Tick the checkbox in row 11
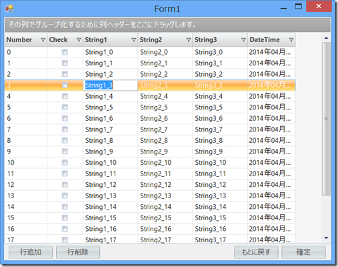338x267 pixels. 65,174
